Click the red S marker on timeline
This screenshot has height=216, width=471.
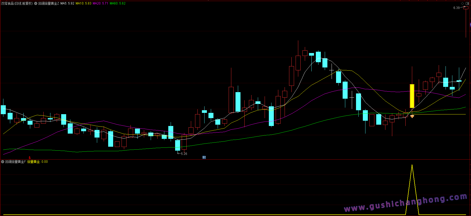[x=30, y=158]
